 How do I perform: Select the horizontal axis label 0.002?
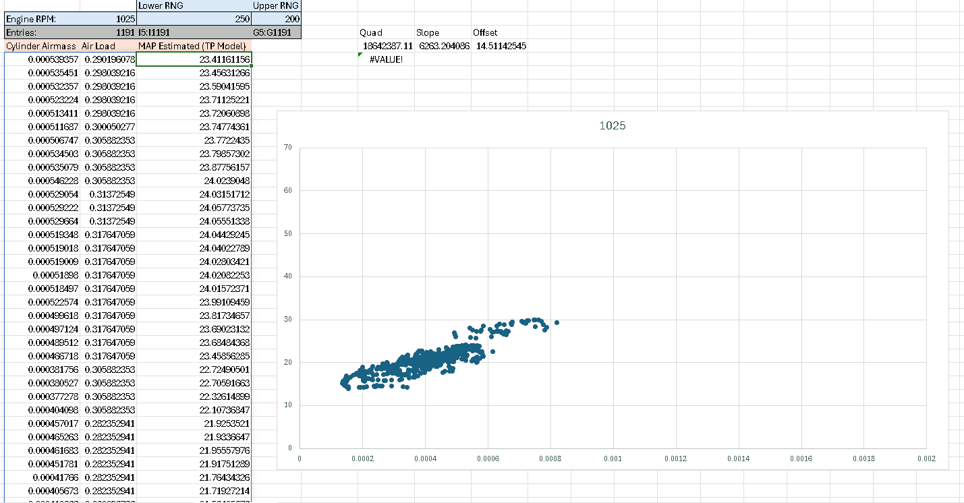coord(926,458)
